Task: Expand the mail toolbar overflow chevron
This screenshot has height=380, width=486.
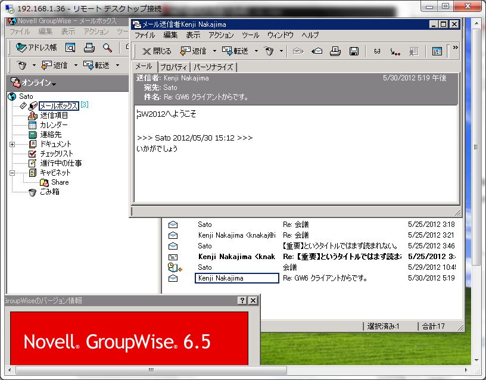Action: 455,48
